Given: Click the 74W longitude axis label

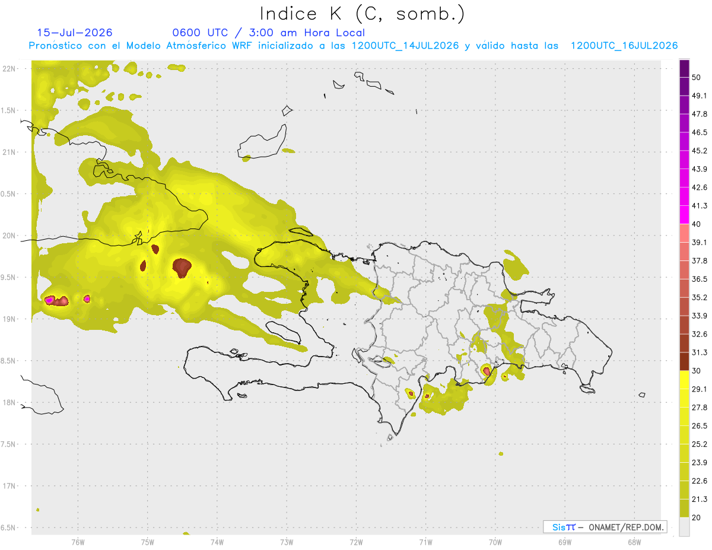Looking at the screenshot, I should (x=217, y=542).
